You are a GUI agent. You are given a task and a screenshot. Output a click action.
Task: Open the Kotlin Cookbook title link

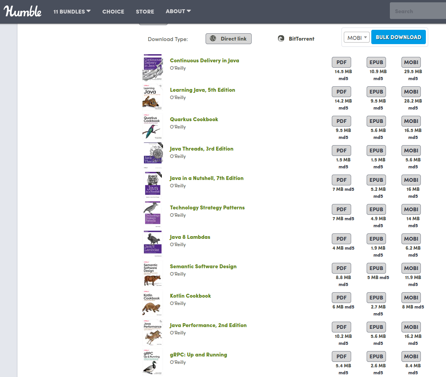pos(190,296)
